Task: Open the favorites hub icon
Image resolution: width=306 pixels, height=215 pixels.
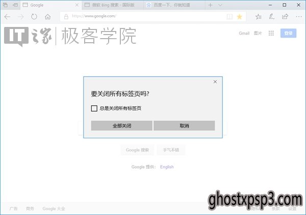Action: [x=259, y=17]
